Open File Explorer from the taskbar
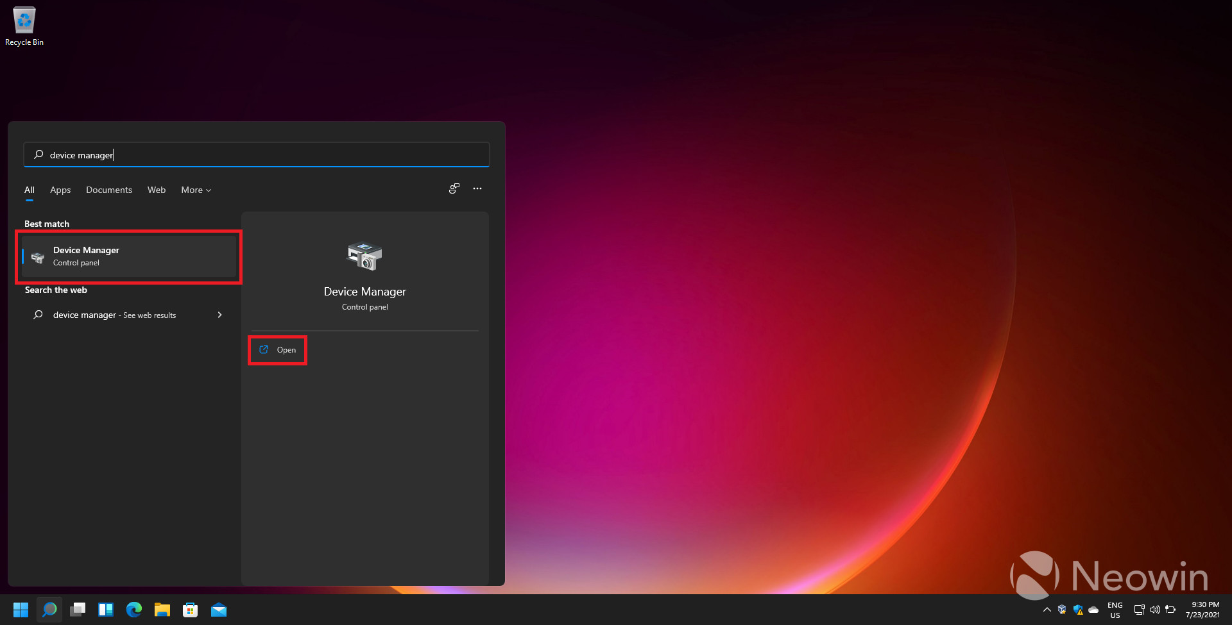The width and height of the screenshot is (1232, 625). tap(162, 610)
